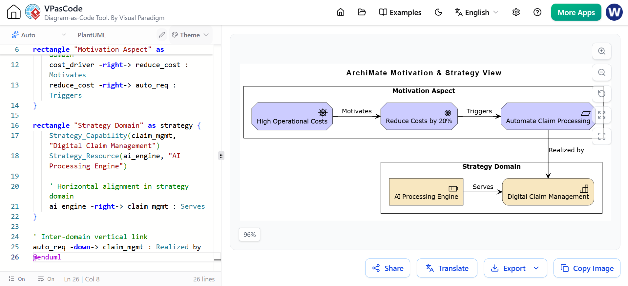Reset diagram view with rotate icon

point(602,94)
